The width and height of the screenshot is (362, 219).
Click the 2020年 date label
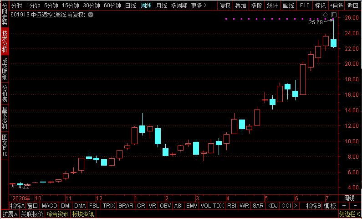[x=21, y=198]
